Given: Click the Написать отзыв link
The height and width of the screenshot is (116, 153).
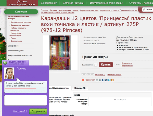Looking at the screenshot, I should [x=114, y=75].
